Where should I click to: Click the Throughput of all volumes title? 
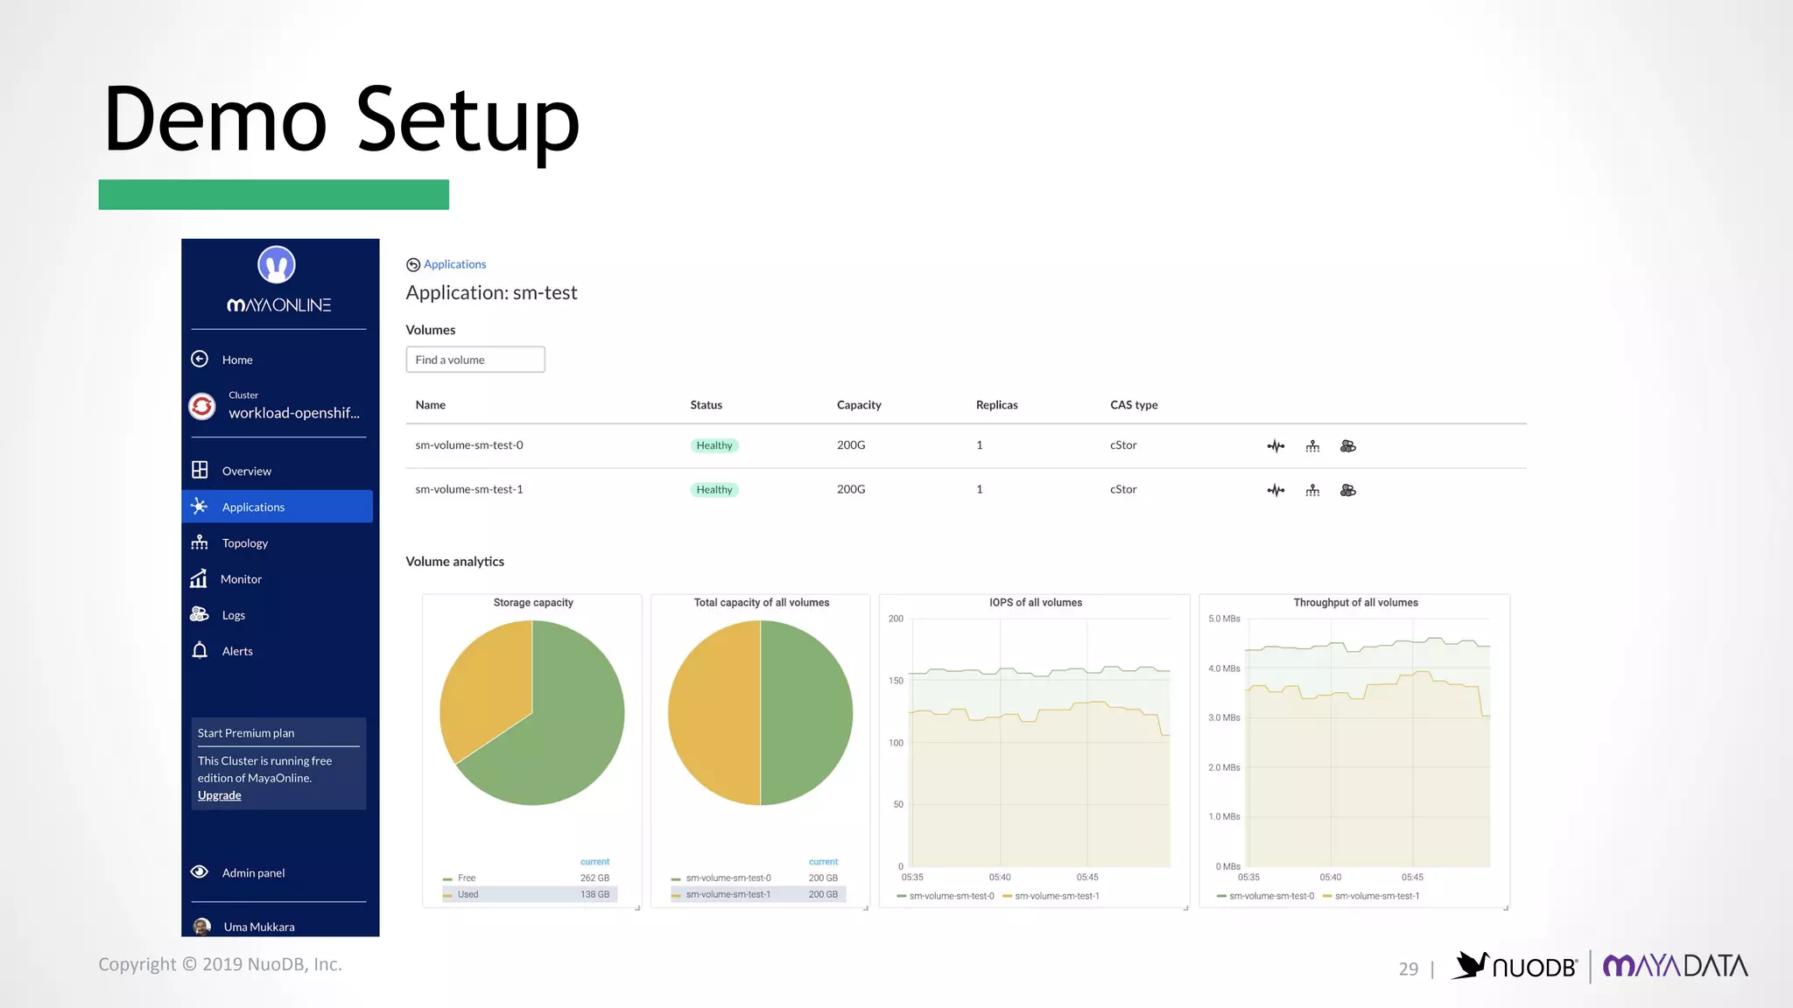click(1355, 603)
